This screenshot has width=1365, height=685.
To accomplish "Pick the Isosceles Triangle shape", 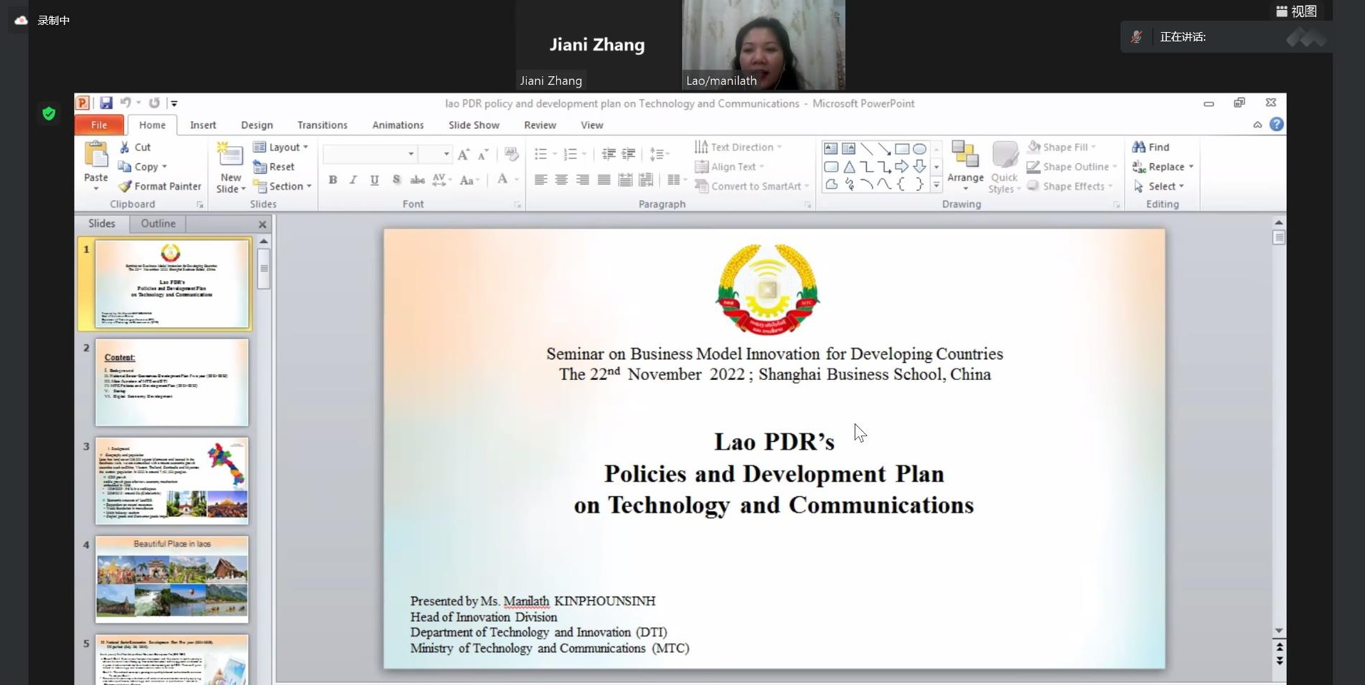I will [849, 167].
